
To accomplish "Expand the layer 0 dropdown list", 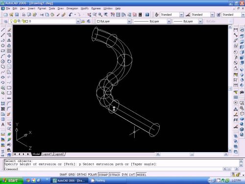I will click(x=78, y=21).
